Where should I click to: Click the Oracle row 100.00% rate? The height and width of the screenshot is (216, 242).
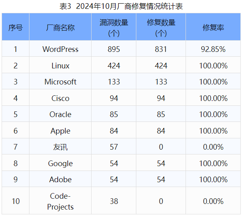click(213, 114)
